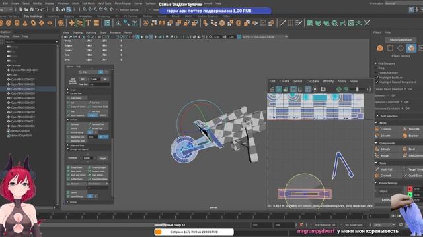Click the first green UV shelf icon

[310, 23]
